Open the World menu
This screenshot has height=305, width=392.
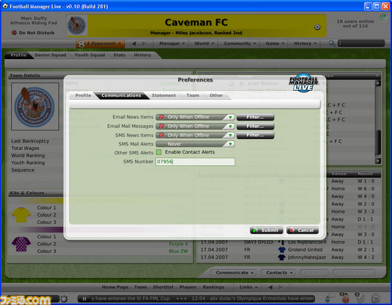(x=204, y=44)
